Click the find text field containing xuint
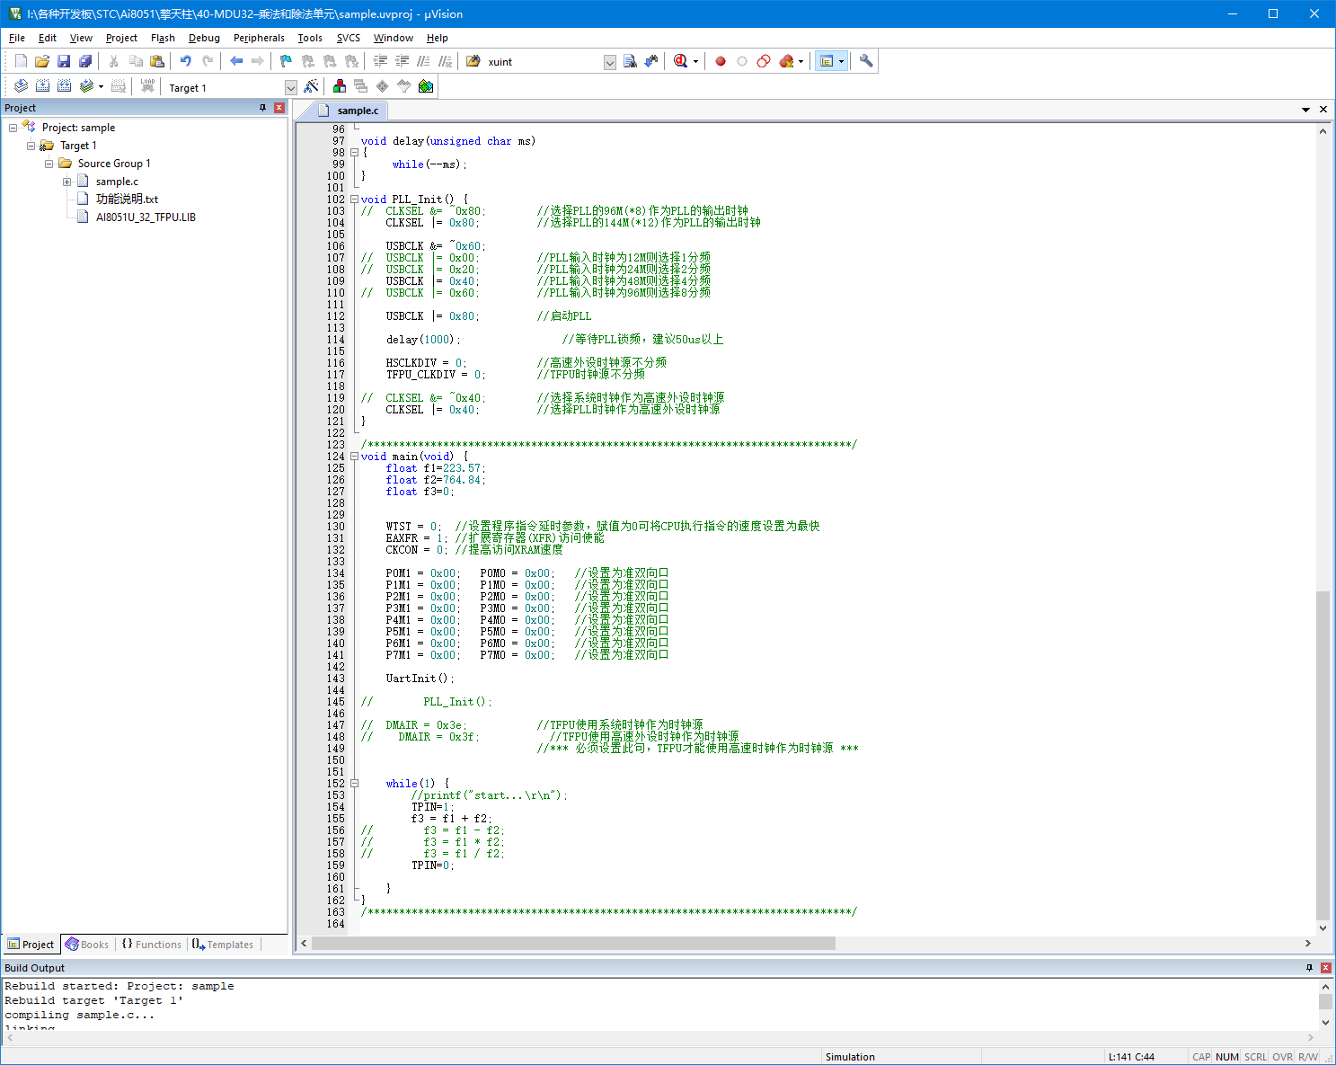 tap(544, 62)
